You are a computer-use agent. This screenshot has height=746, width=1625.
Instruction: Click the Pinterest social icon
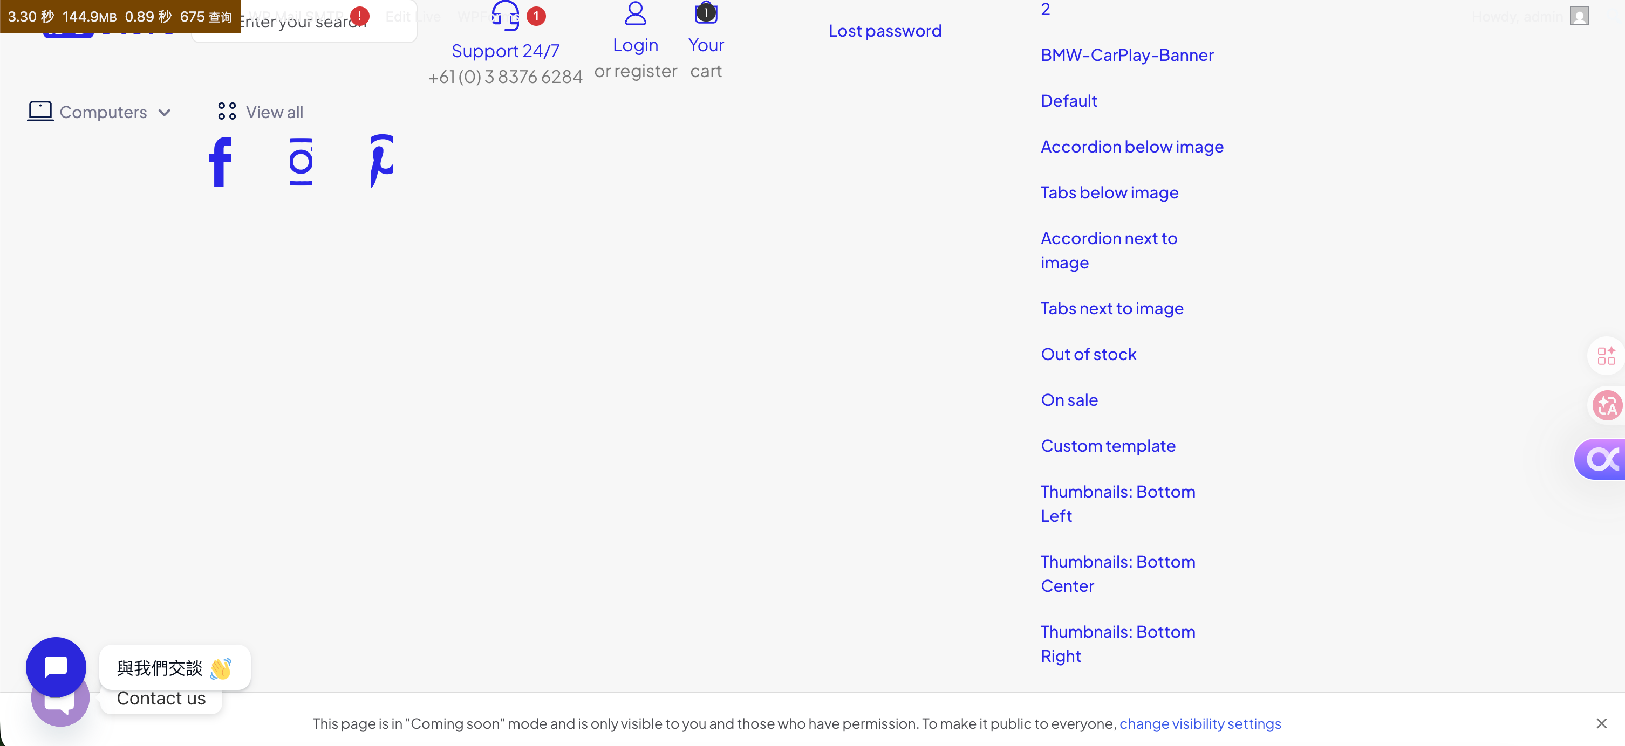pos(381,161)
